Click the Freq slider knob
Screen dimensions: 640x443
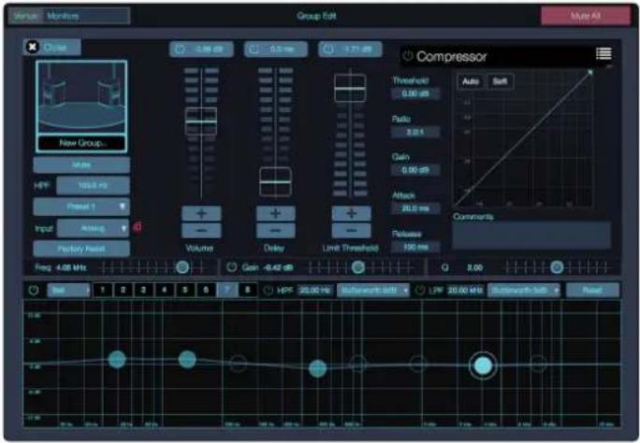182,267
